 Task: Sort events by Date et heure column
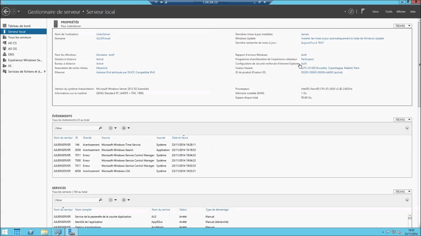pos(180,138)
